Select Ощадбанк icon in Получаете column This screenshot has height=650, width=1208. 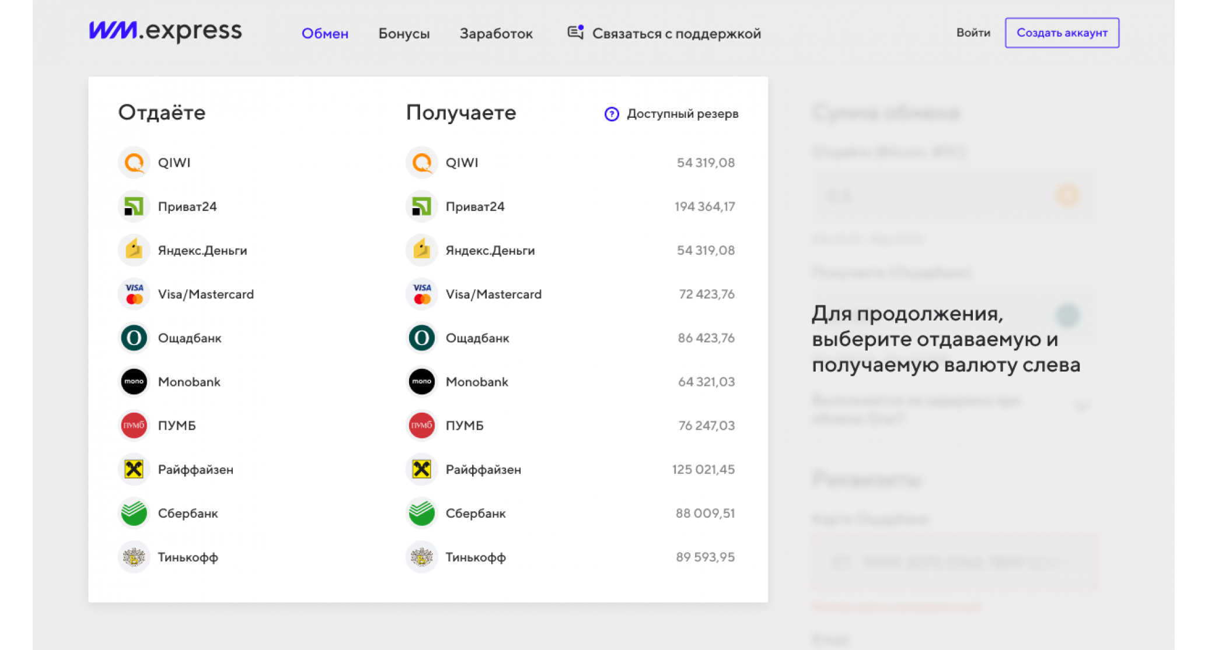[x=422, y=338]
